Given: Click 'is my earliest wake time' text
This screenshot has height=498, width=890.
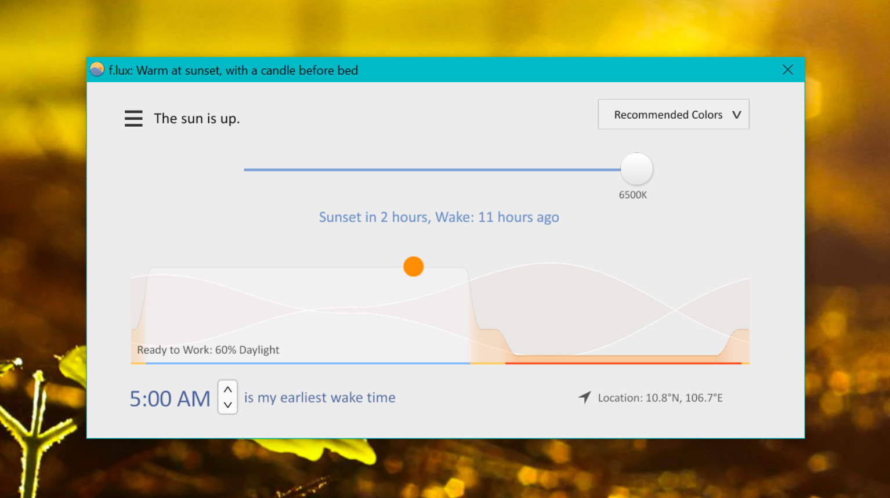Looking at the screenshot, I should click(x=320, y=398).
